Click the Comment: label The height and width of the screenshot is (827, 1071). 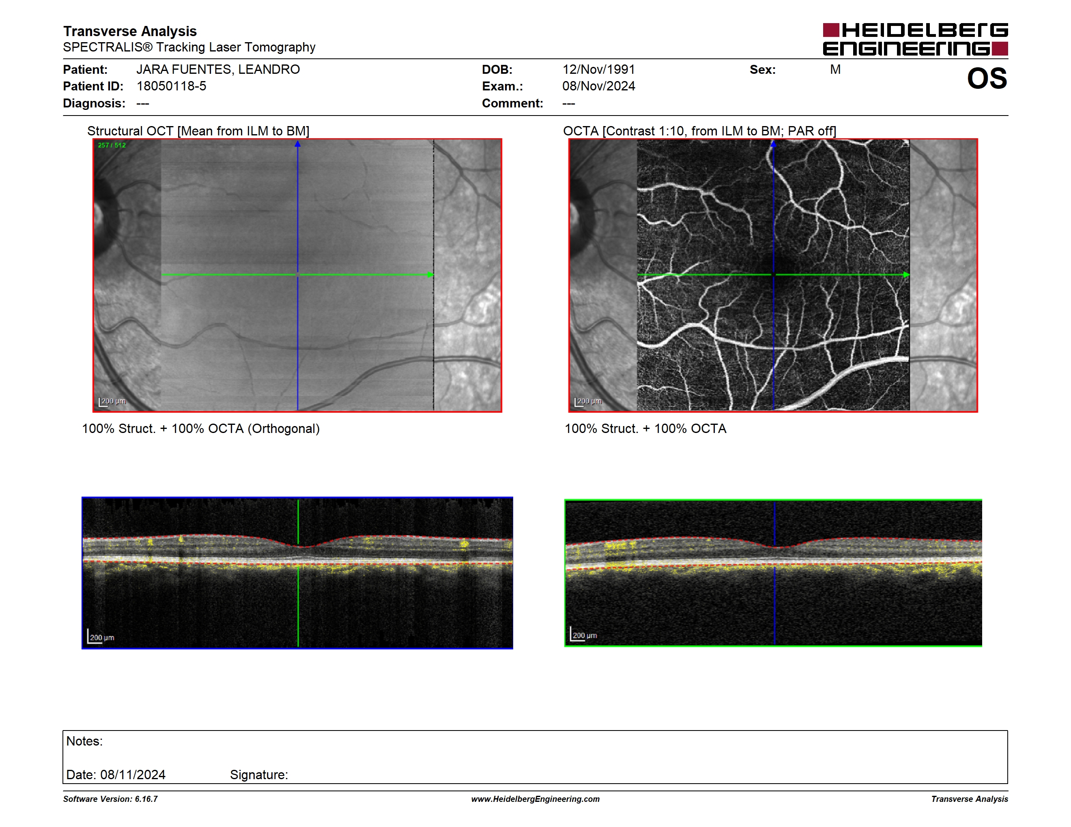(512, 103)
